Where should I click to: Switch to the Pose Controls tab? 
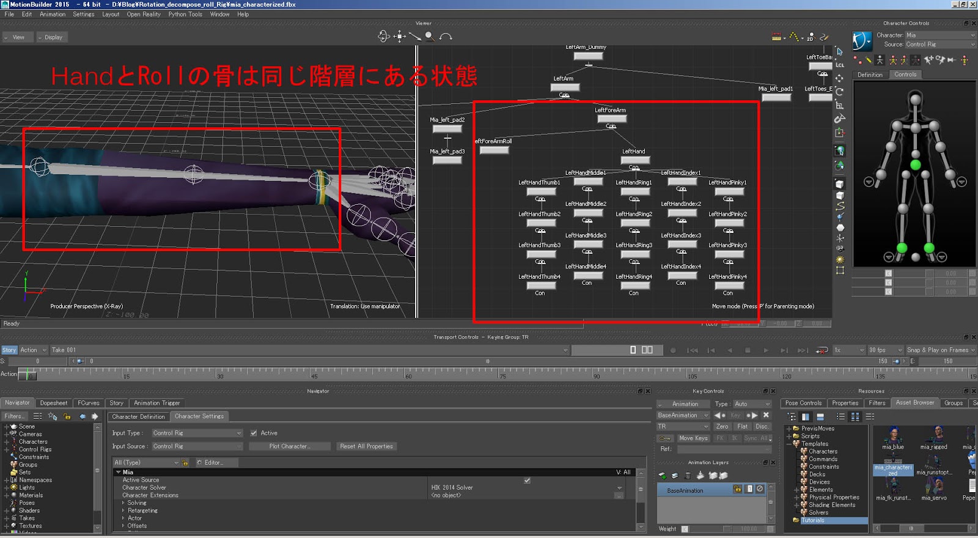tap(803, 403)
